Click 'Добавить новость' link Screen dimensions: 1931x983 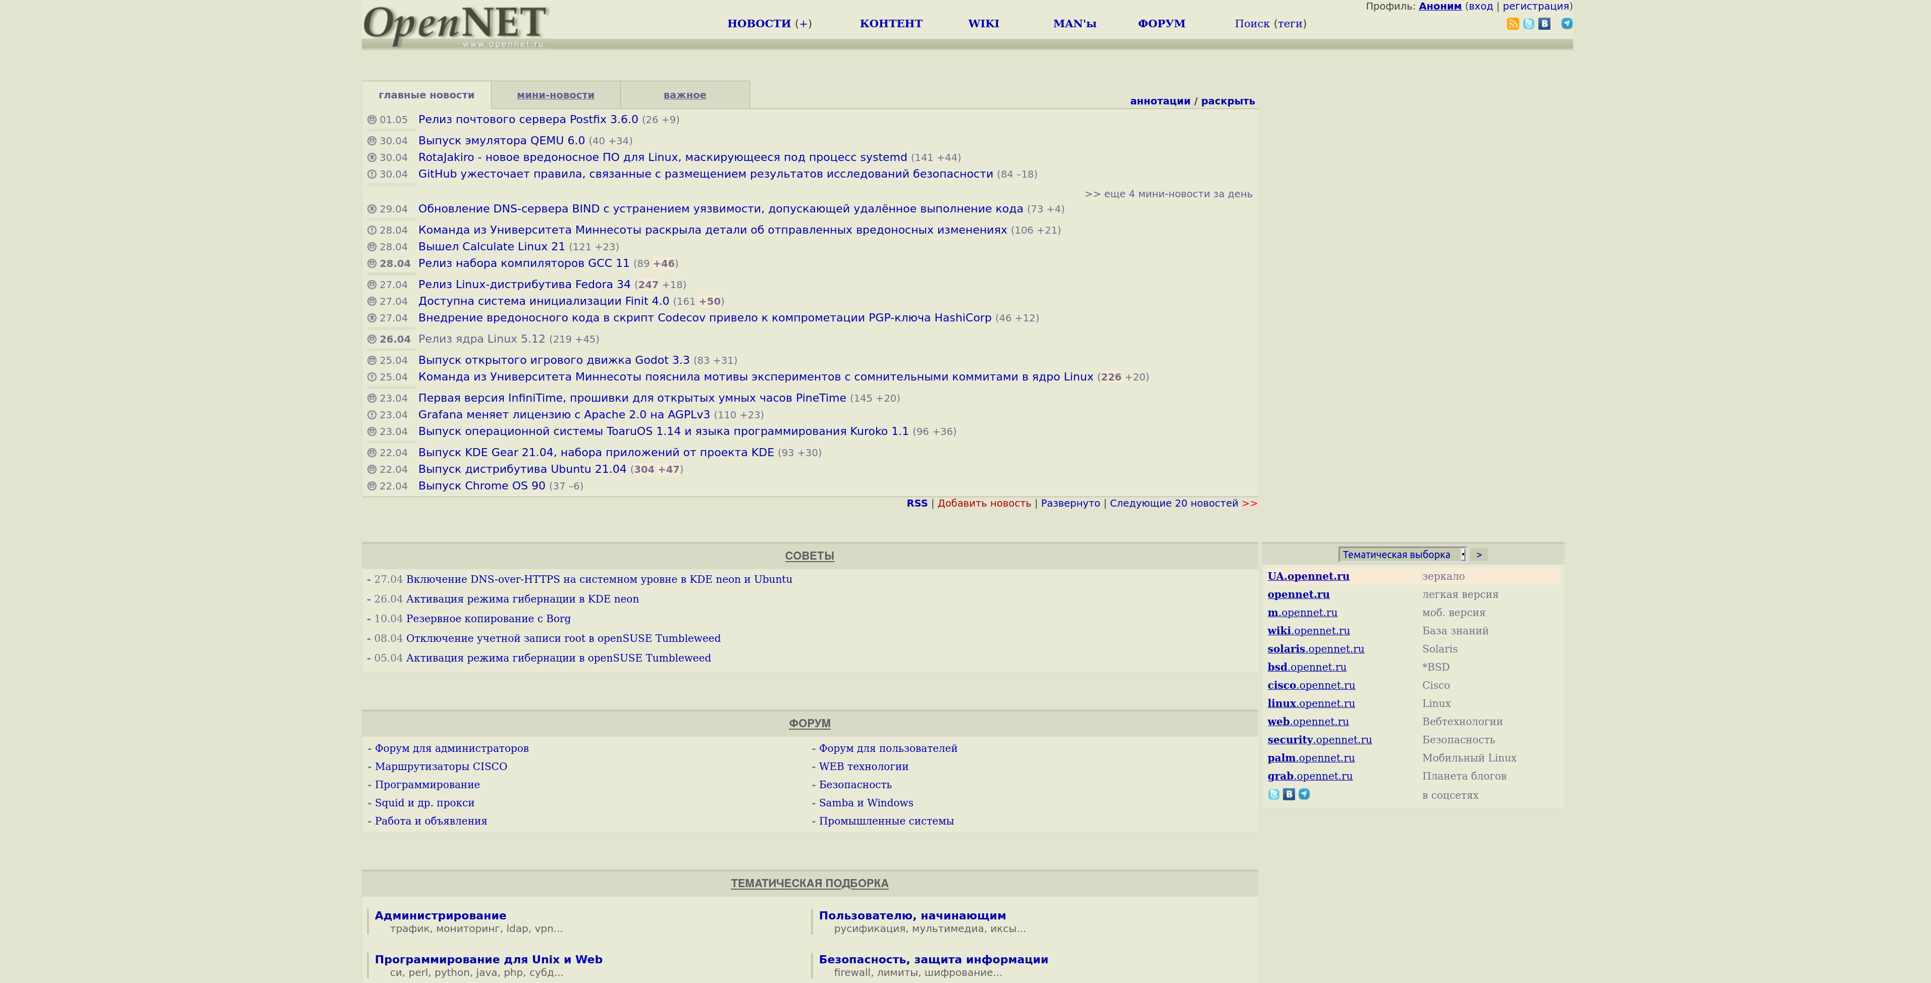[x=984, y=504]
